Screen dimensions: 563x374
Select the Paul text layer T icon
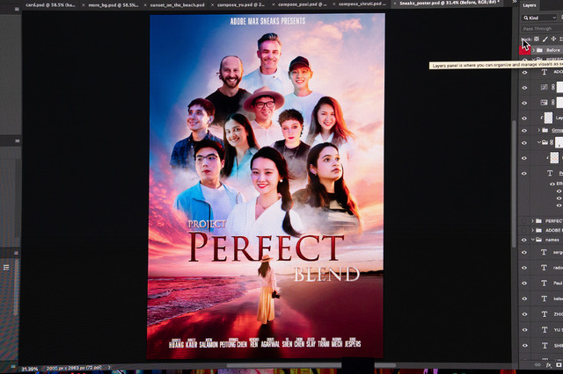(x=544, y=283)
